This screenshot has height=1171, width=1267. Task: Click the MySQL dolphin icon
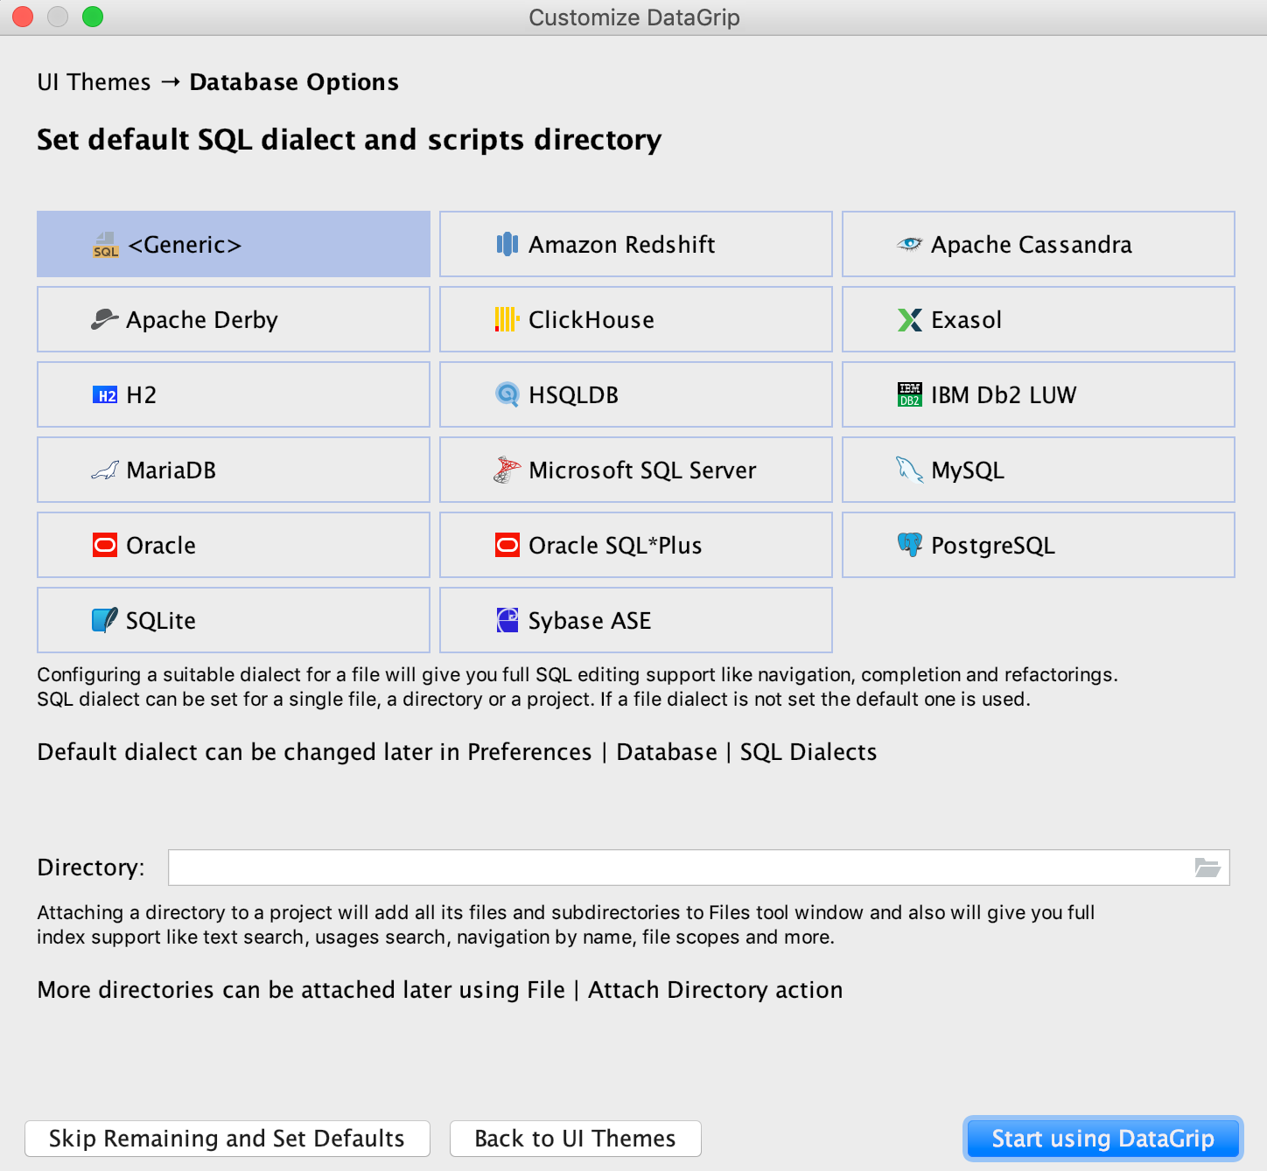(910, 470)
